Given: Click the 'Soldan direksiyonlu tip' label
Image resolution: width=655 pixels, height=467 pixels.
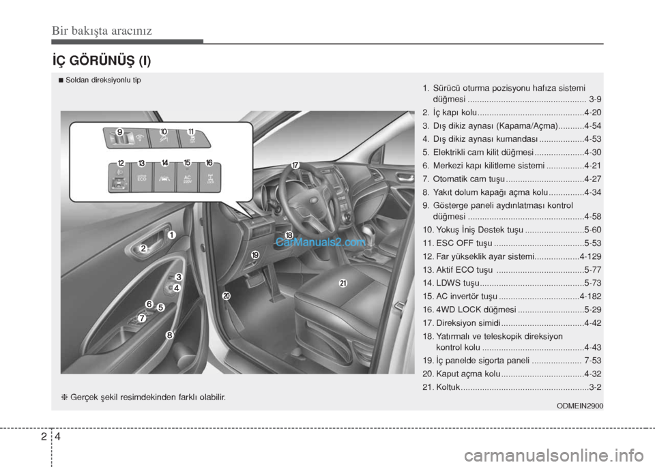Looking at the screenshot, I should (103, 80).
